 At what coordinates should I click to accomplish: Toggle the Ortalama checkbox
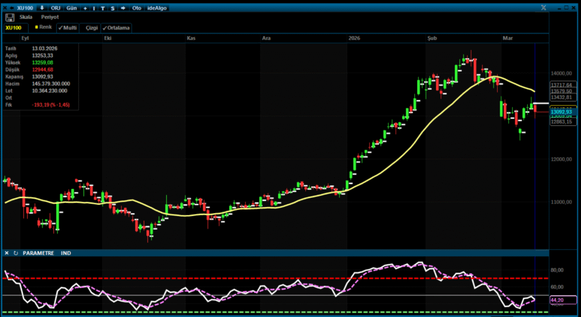coord(116,27)
